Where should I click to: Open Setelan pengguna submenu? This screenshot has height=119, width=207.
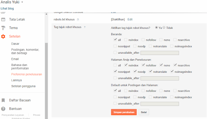pyautogui.click(x=23, y=86)
